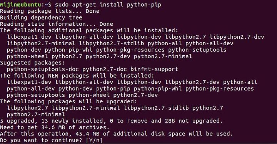Click 'The following additional packages will be installed' line
Viewport: 277px width, 144px height.
click(x=89, y=30)
